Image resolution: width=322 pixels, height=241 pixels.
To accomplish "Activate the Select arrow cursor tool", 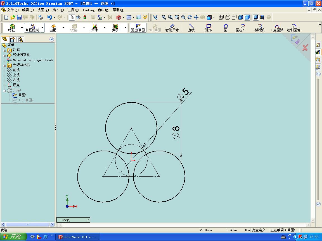I will [x=72, y=17].
